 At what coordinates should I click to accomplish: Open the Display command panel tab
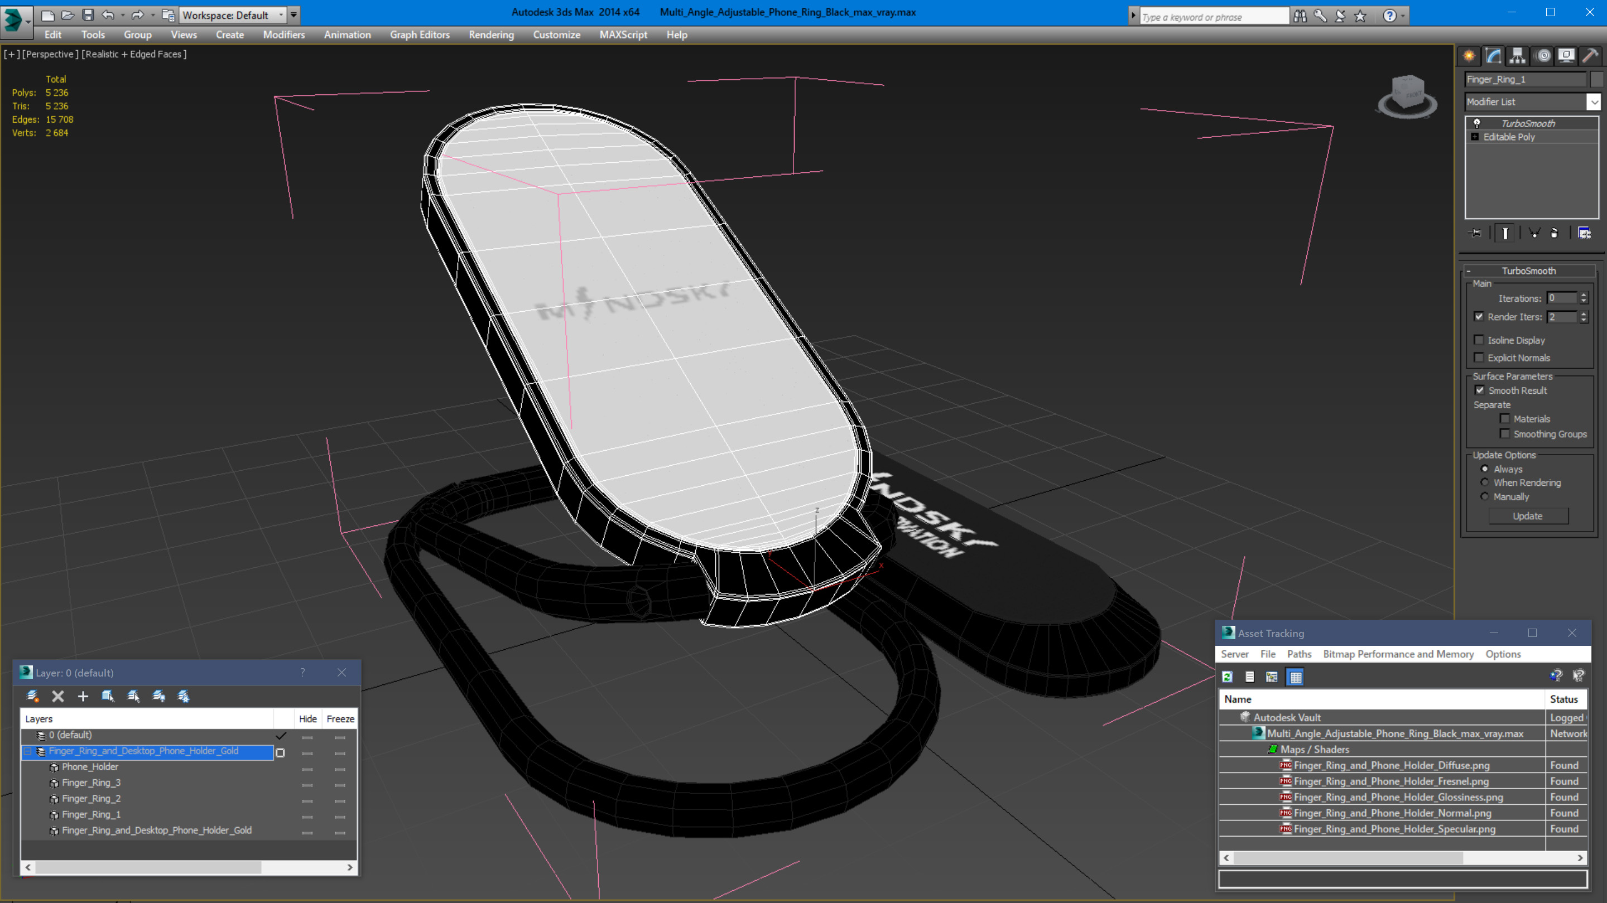point(1566,56)
